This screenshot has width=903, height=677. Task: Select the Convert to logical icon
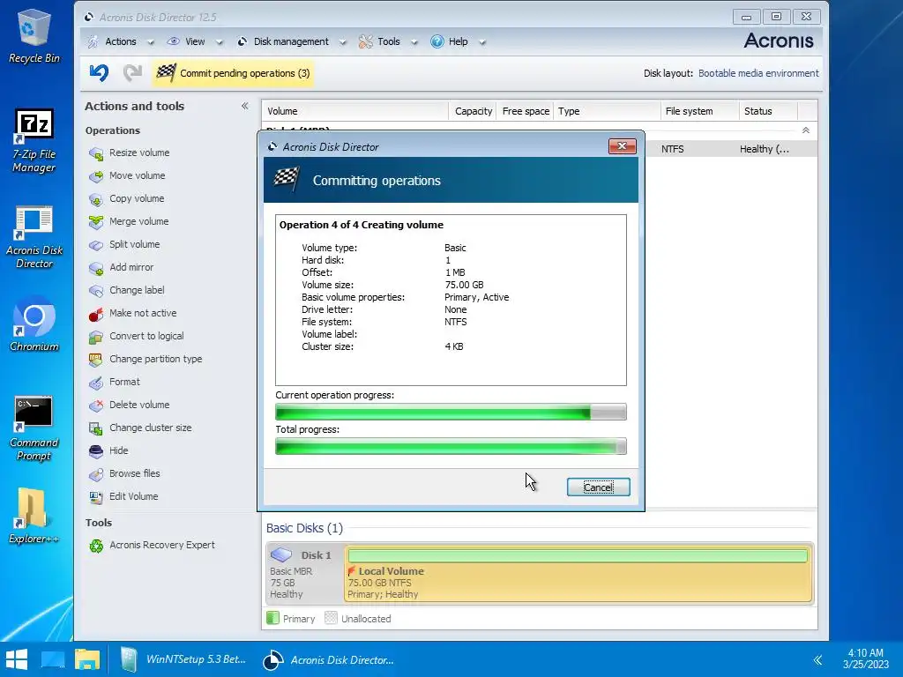point(96,337)
